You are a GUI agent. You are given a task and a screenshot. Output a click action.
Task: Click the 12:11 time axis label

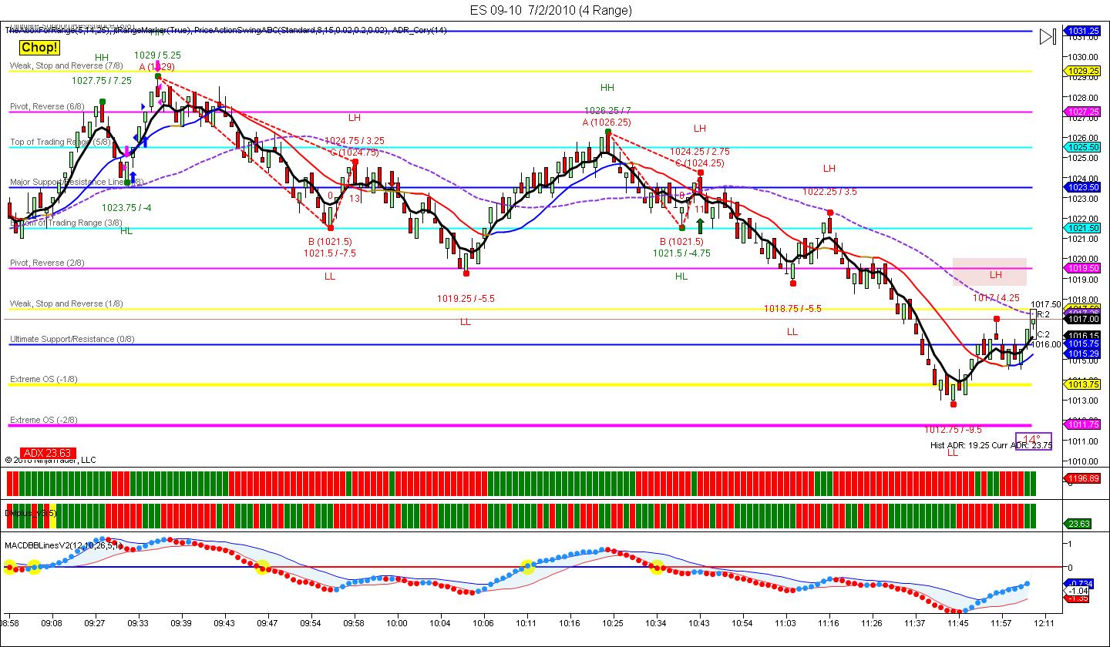(1044, 622)
